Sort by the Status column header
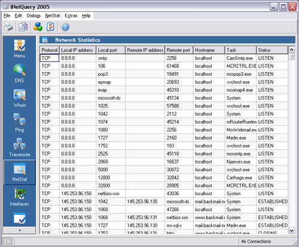 pyautogui.click(x=272, y=50)
